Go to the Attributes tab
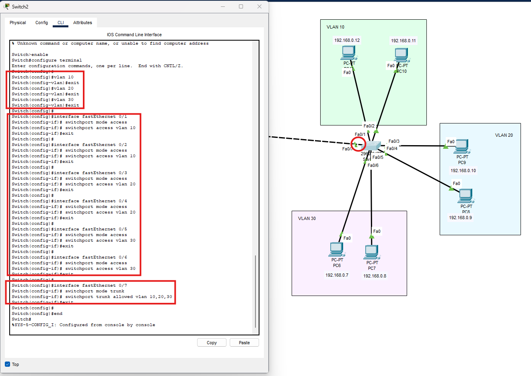531x376 pixels. point(82,23)
